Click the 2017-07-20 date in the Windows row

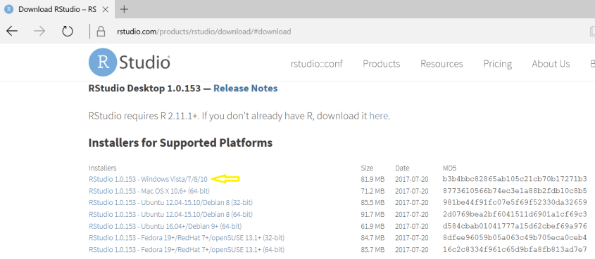412,179
